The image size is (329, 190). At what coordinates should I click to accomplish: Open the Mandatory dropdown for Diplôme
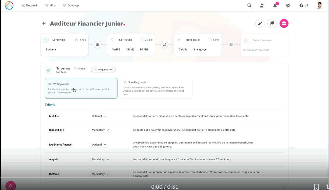tap(100, 174)
